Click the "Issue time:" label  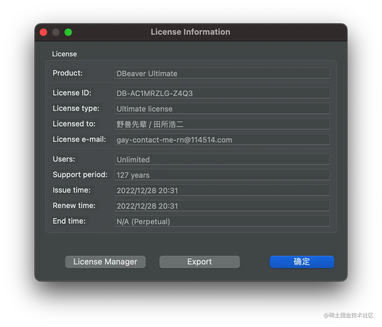(72, 190)
